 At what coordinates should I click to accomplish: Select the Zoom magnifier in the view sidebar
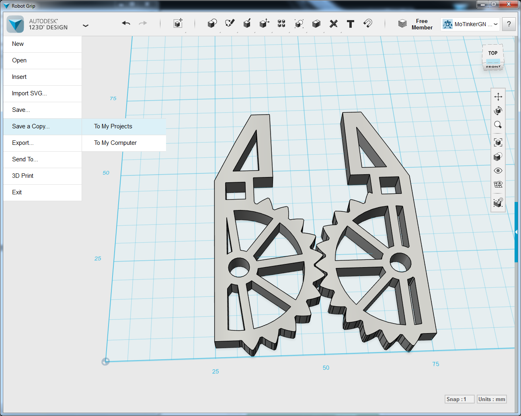click(x=498, y=125)
